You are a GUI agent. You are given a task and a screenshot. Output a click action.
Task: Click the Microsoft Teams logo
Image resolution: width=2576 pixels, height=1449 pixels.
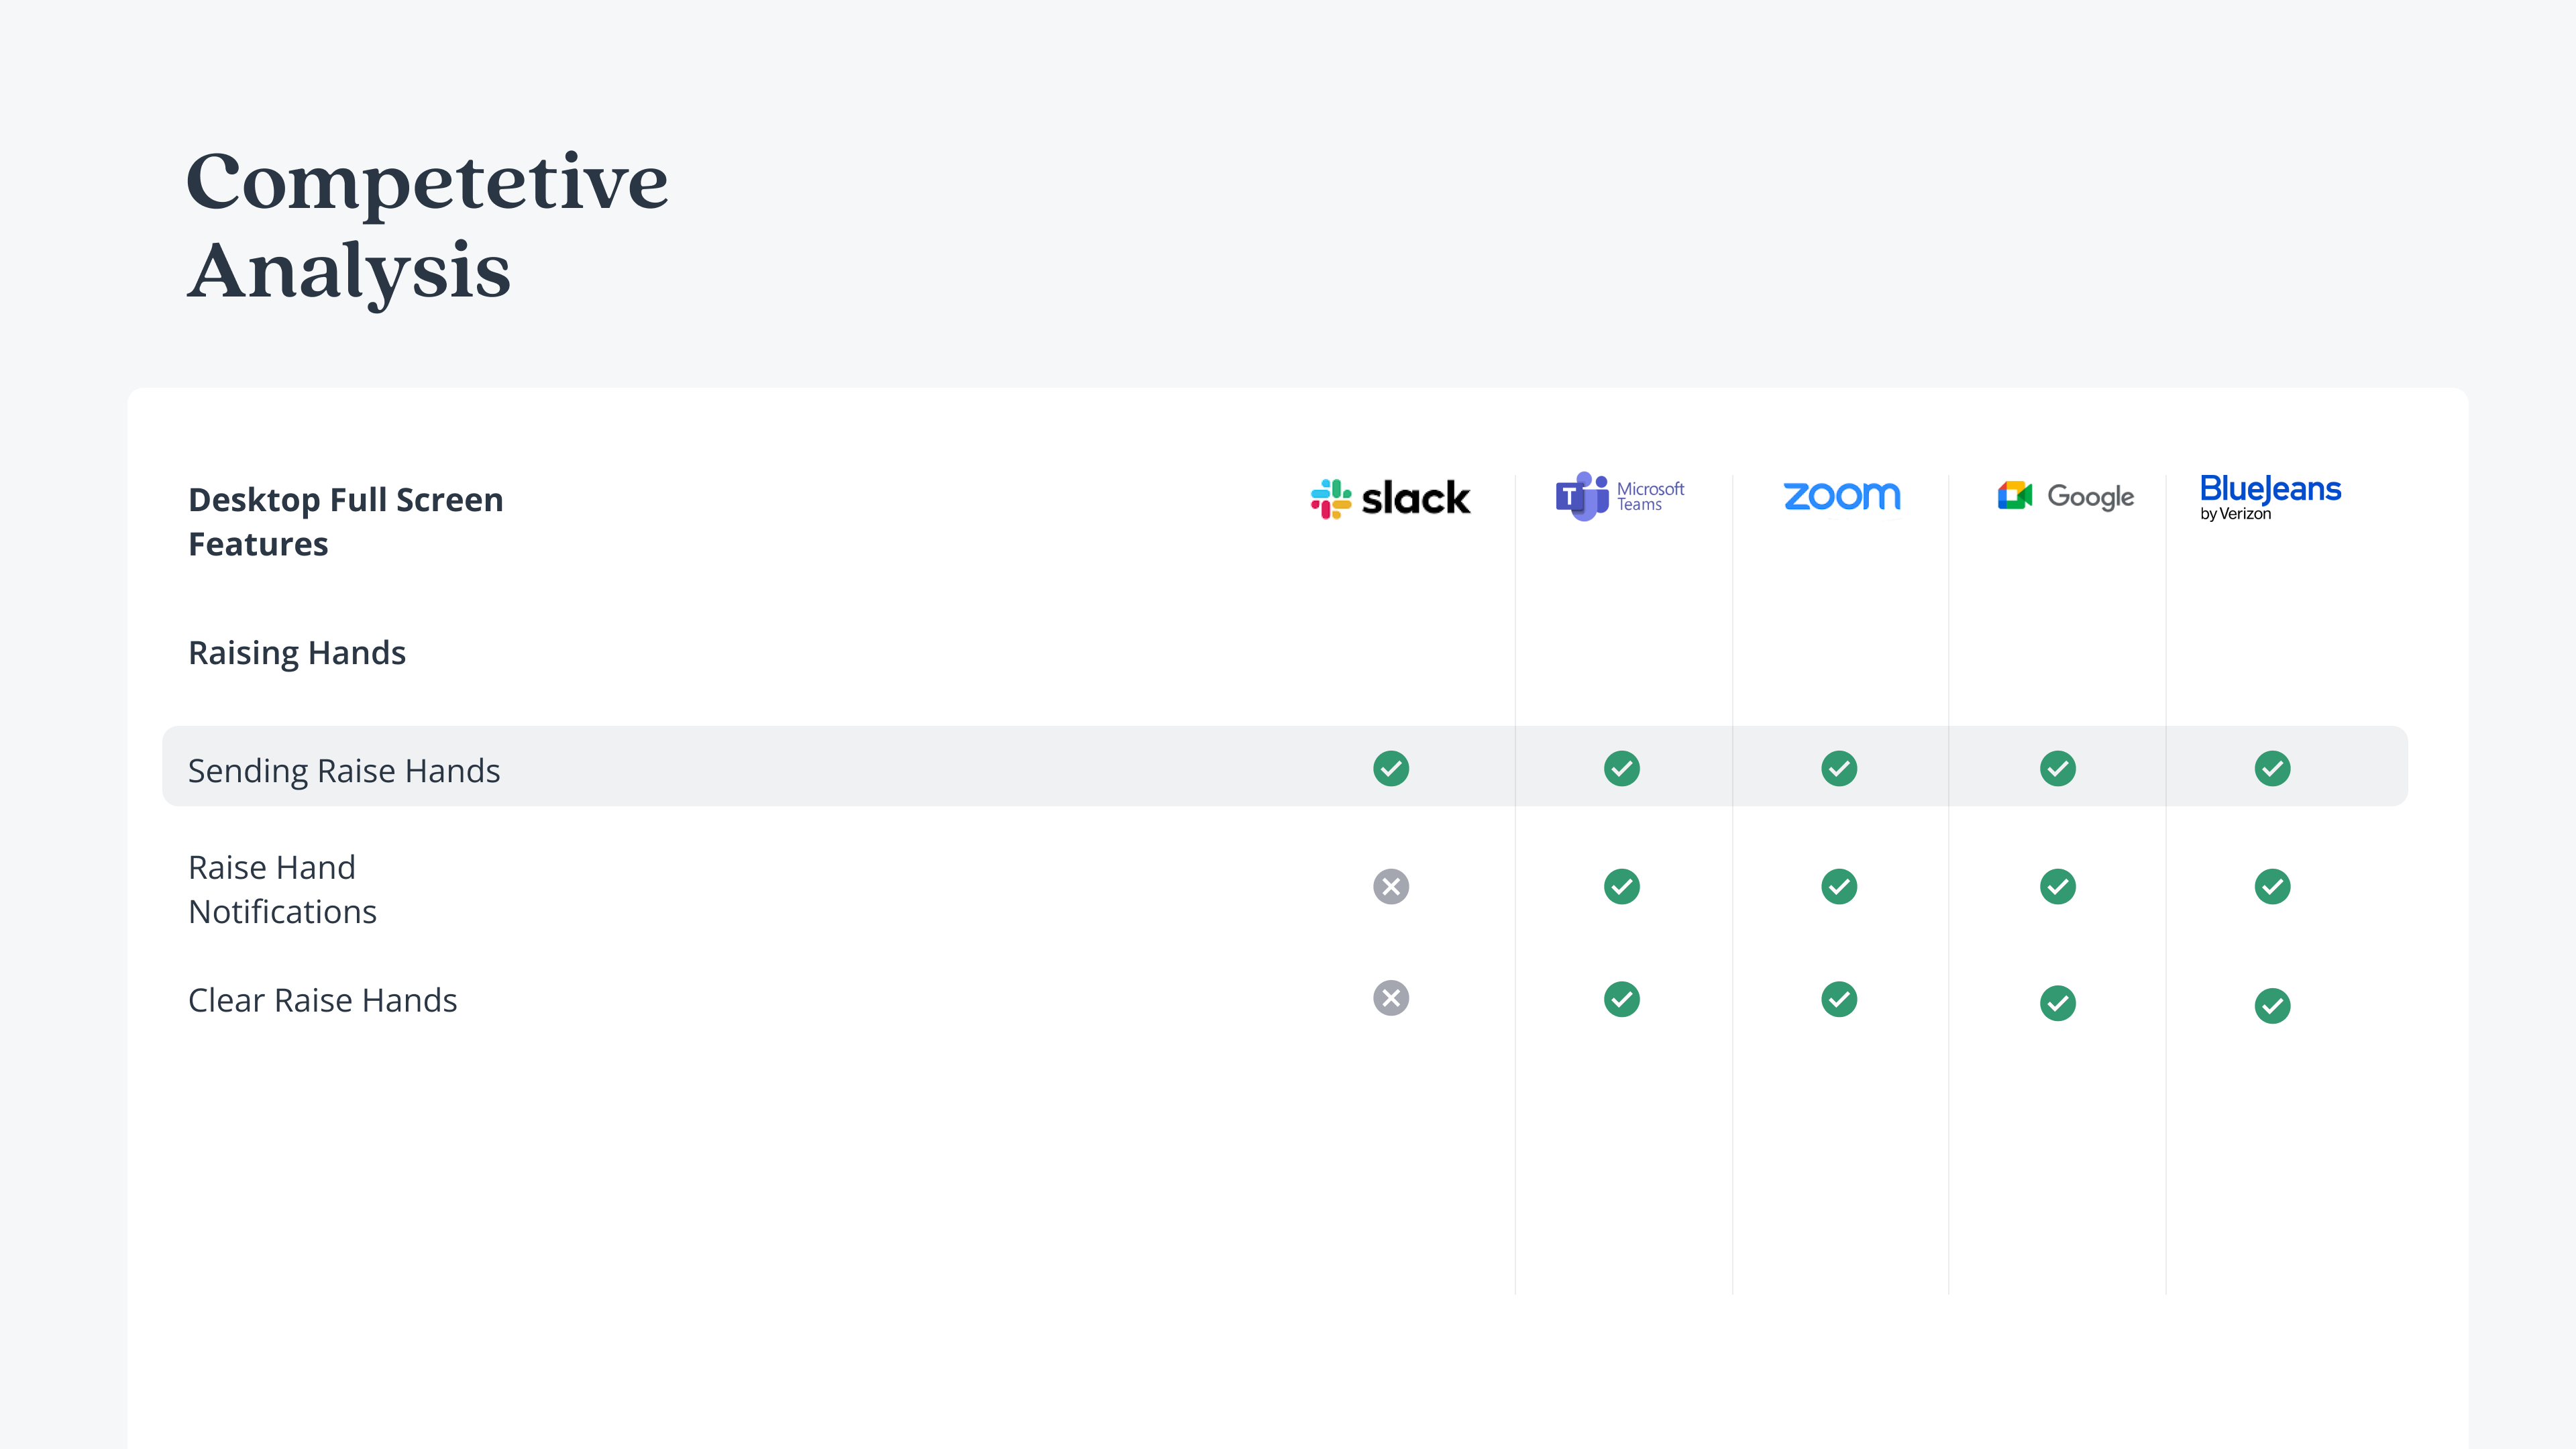pyautogui.click(x=1620, y=496)
